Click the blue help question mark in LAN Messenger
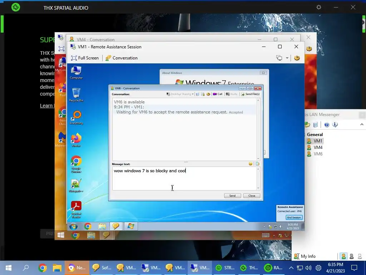Screen dimensions: 366x275 [x=327, y=125]
